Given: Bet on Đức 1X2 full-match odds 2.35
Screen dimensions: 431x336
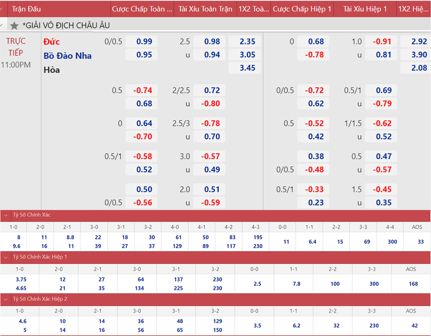Looking at the screenshot, I should click(247, 42).
